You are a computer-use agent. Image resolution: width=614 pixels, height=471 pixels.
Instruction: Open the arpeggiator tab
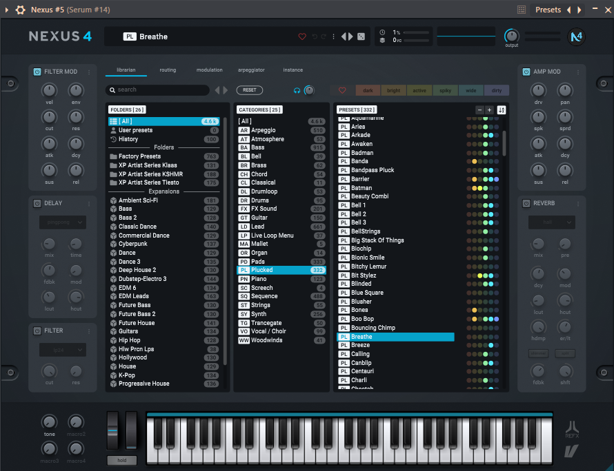tap(251, 70)
